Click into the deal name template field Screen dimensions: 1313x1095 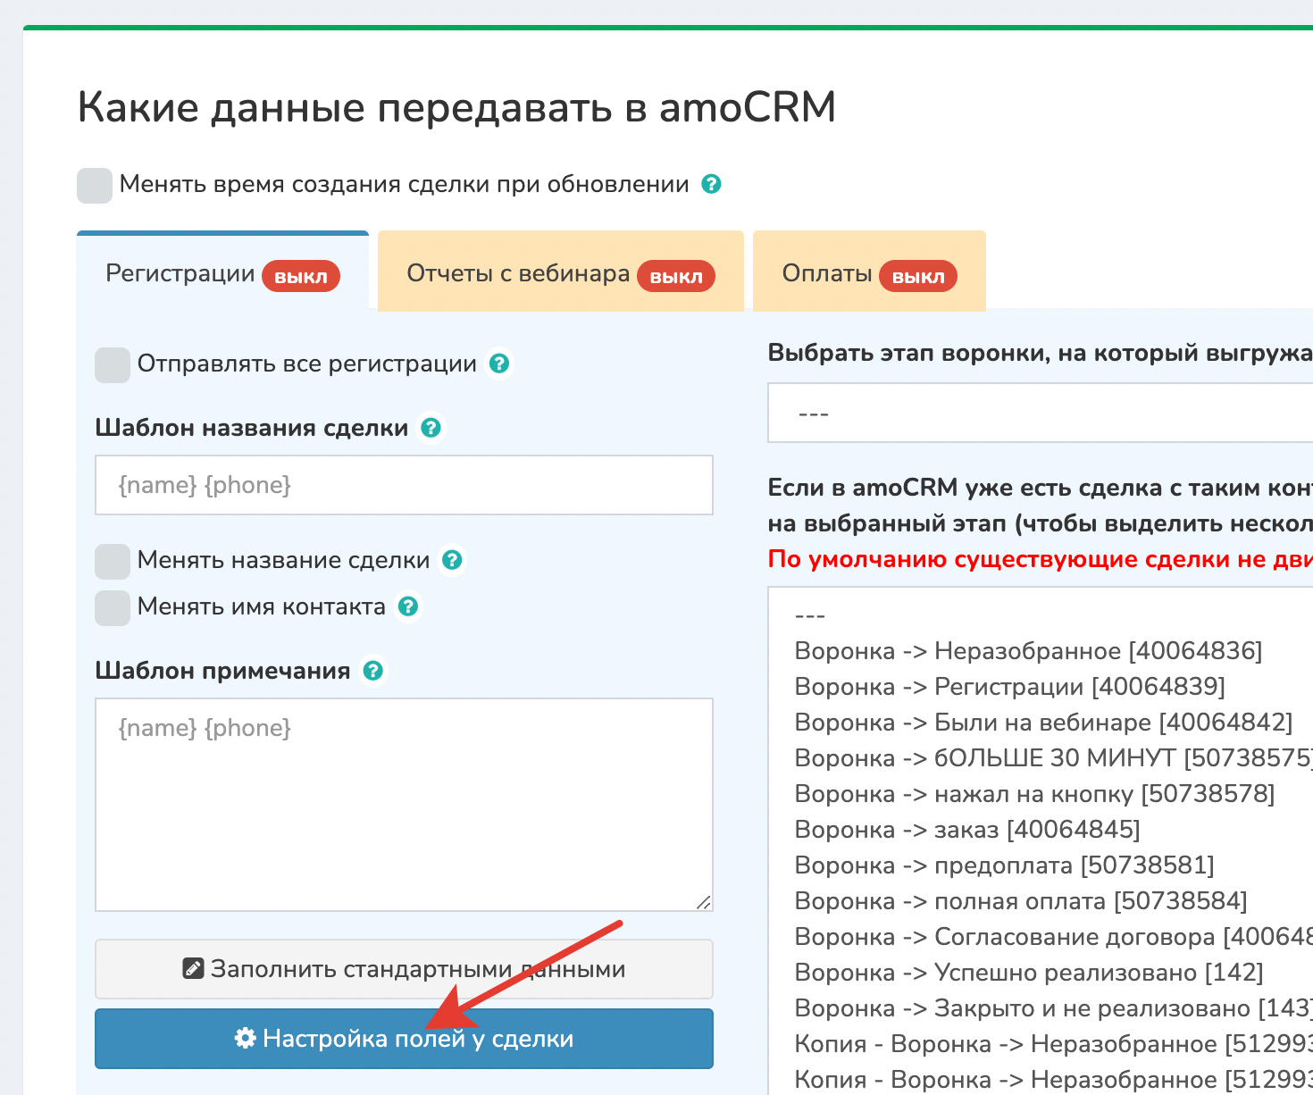(x=404, y=485)
